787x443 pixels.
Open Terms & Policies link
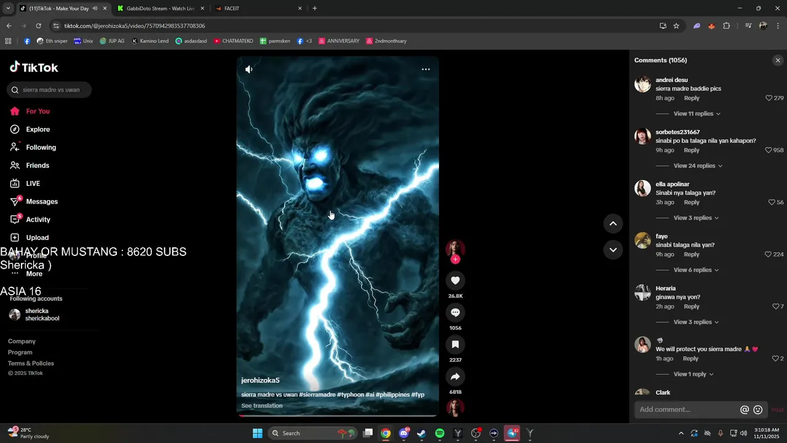(31, 364)
